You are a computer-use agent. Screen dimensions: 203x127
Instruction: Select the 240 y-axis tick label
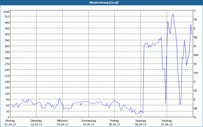point(7,70)
